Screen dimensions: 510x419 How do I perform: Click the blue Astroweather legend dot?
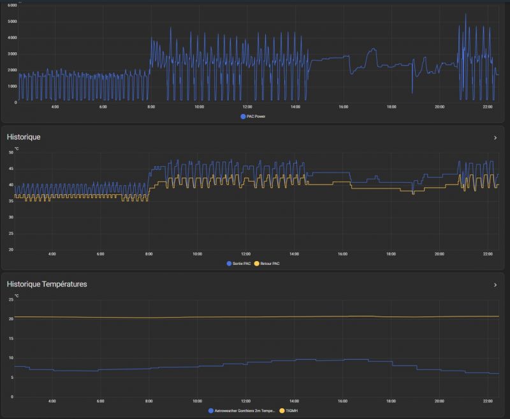[212, 411]
